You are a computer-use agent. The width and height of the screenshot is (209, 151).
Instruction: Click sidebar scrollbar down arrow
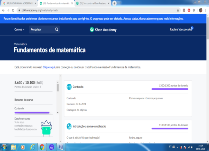pyautogui.click(x=58, y=113)
